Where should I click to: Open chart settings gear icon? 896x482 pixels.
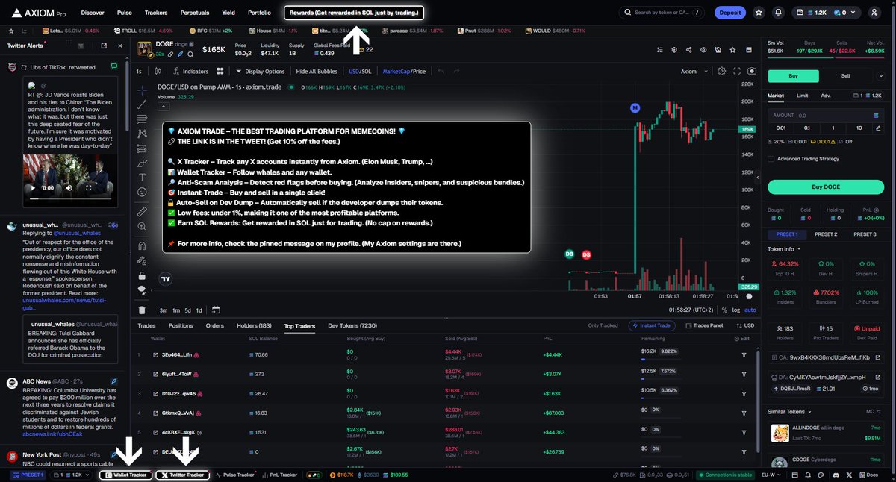click(x=721, y=72)
